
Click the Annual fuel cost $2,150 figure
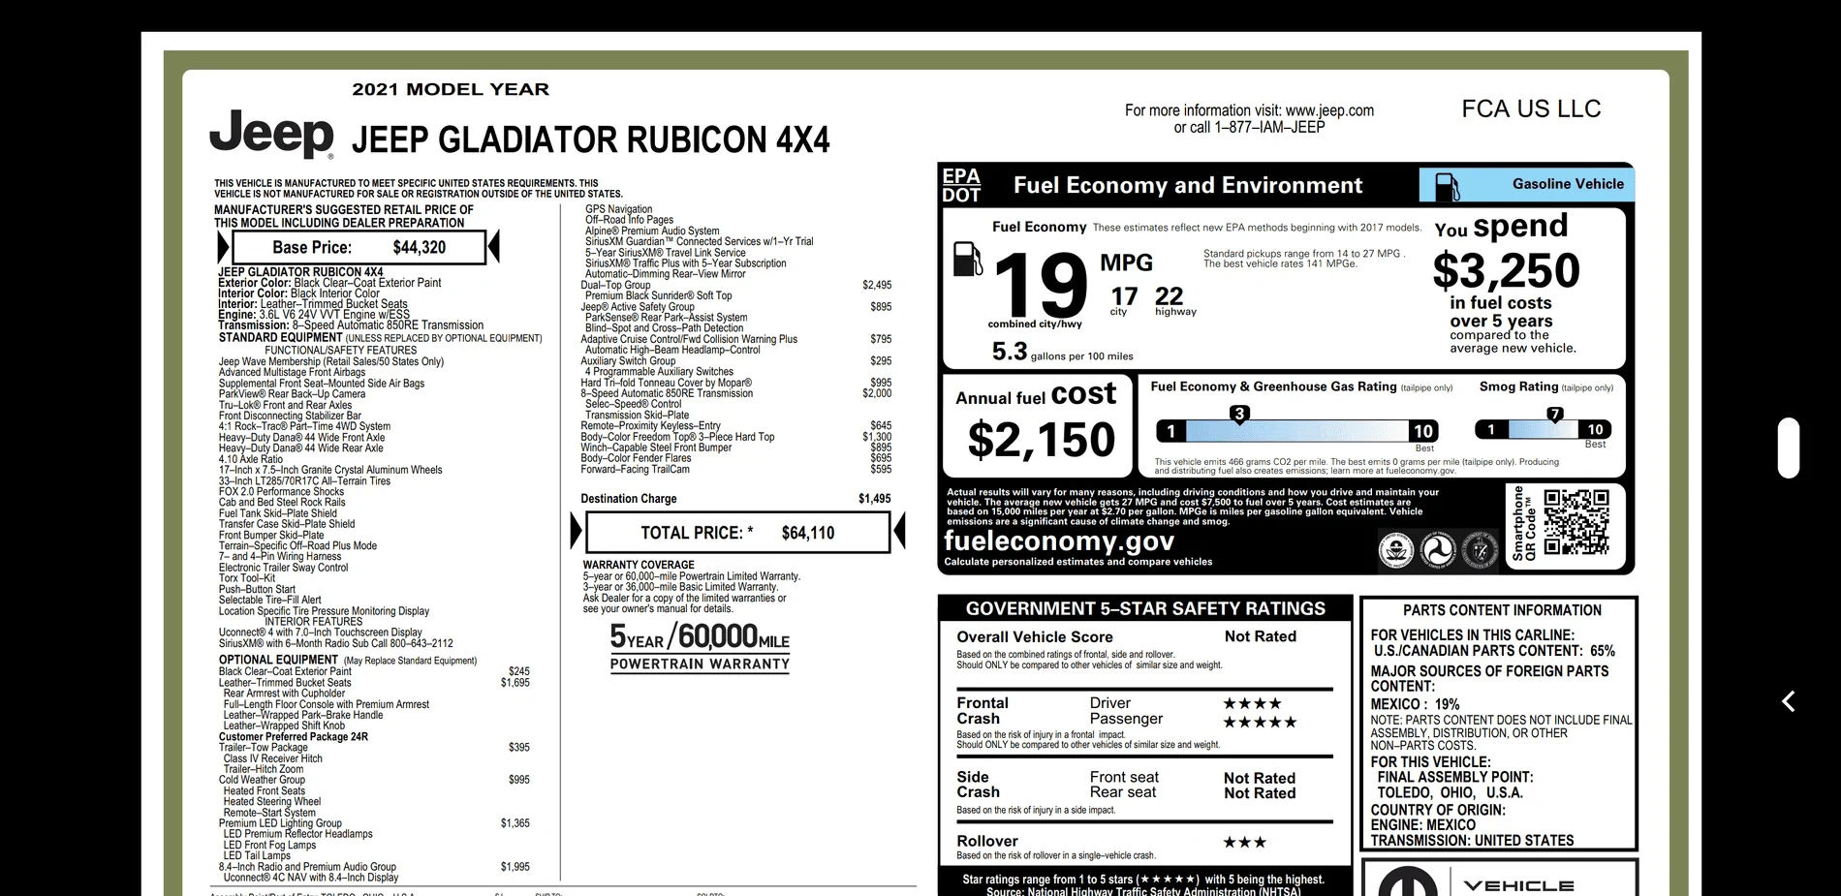click(x=1040, y=439)
